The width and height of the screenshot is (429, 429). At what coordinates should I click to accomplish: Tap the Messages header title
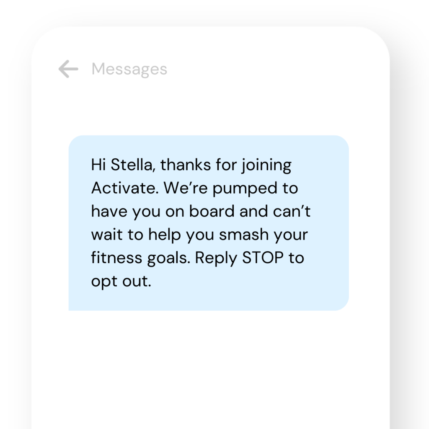point(129,69)
